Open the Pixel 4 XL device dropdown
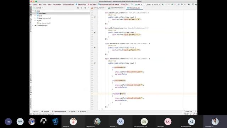 tap(153, 4)
